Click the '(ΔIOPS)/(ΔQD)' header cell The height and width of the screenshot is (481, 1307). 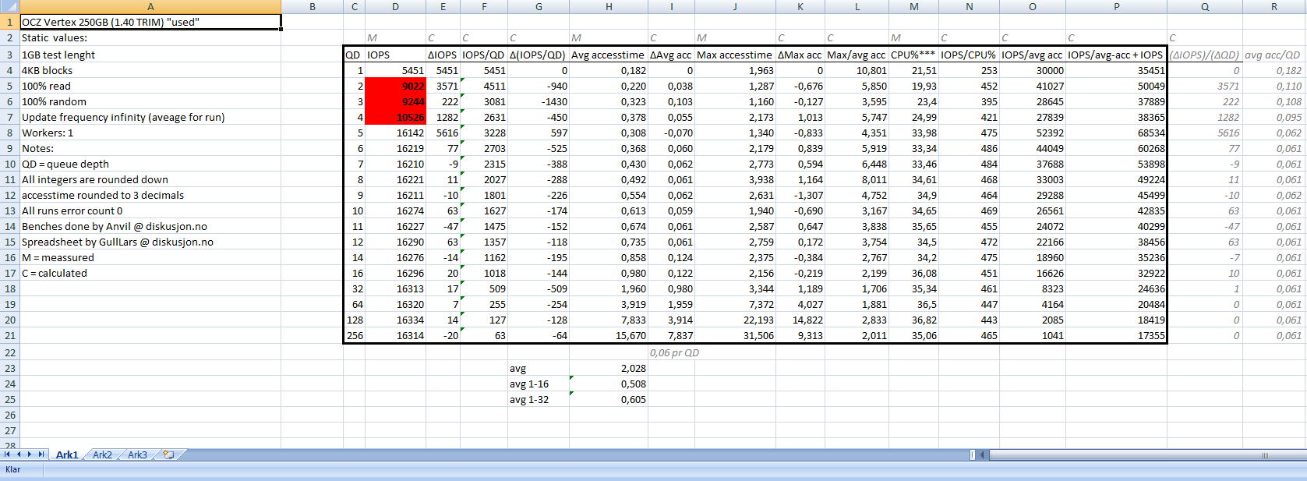point(1204,55)
